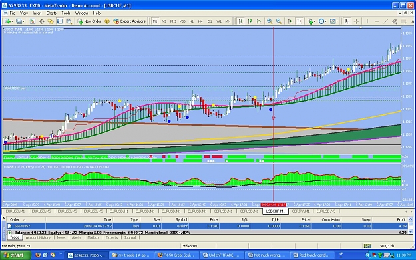Open the New Chart dropdown arrow
Image resolution: width=416 pixels, height=260 pixels.
[12, 21]
